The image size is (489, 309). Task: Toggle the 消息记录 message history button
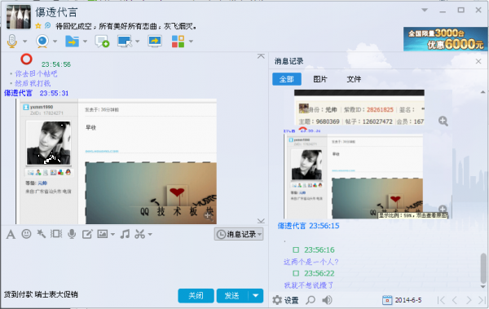239,234
